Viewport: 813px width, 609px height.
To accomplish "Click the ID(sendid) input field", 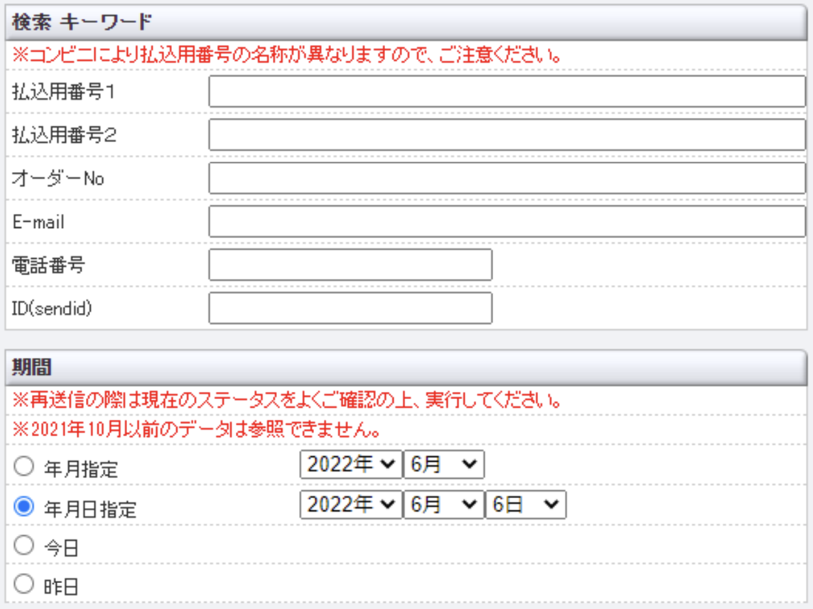I will click(350, 308).
